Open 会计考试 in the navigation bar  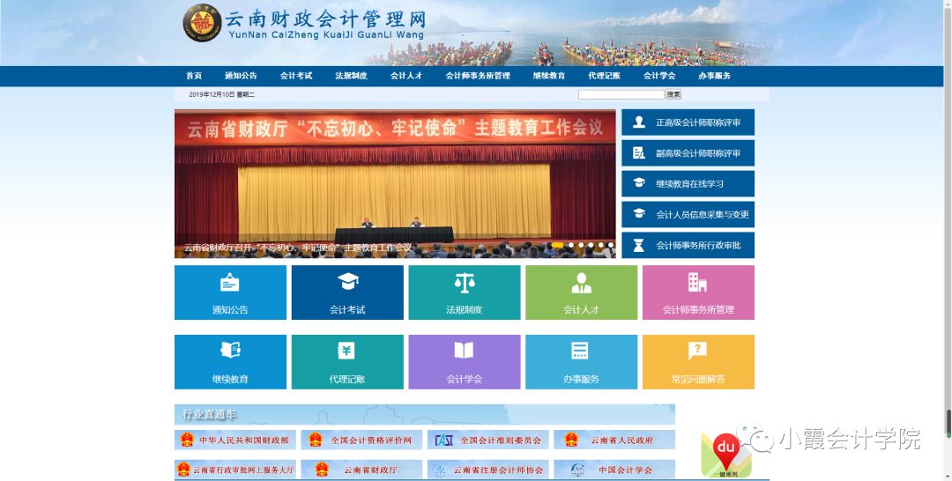click(296, 76)
